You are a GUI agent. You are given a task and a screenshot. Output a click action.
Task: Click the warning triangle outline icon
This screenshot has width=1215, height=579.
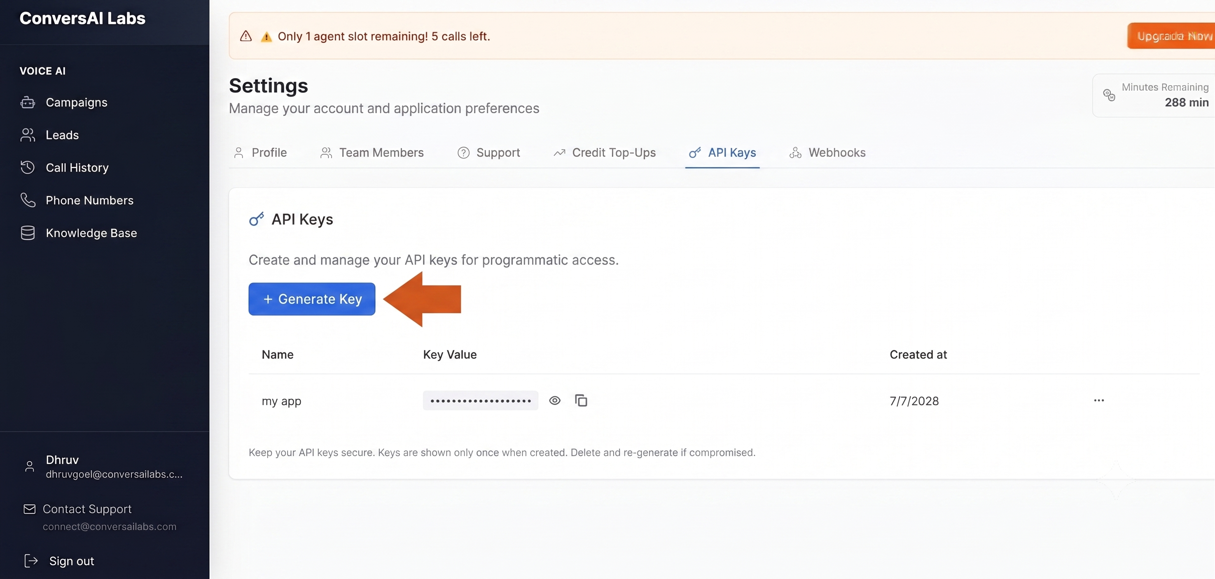point(246,36)
